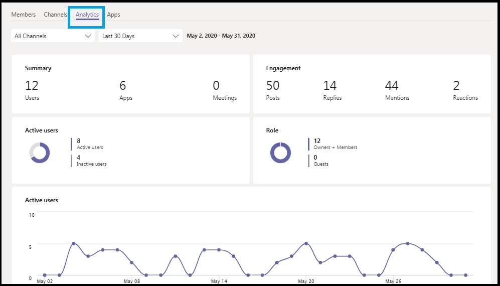500x286 pixels.
Task: Click the May 26 axis label
Action: (394, 281)
